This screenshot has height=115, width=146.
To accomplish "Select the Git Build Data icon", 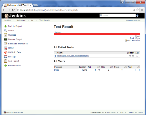I will [5, 52].
